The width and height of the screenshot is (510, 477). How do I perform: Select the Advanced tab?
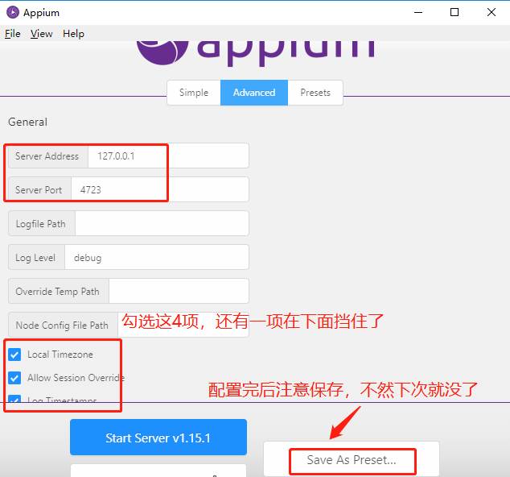[254, 93]
